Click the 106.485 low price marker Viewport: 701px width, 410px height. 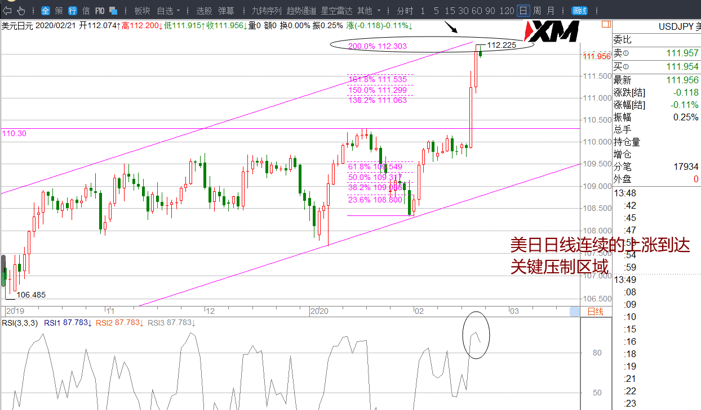[x=31, y=295]
